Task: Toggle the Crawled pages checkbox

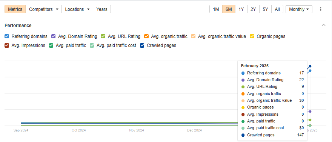Action: click(x=142, y=45)
